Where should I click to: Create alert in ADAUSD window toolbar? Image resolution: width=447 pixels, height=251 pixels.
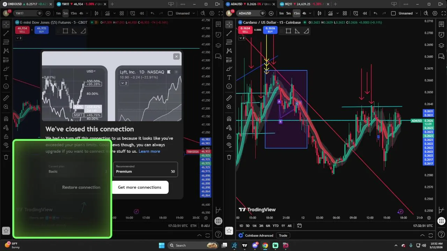pos(356,13)
